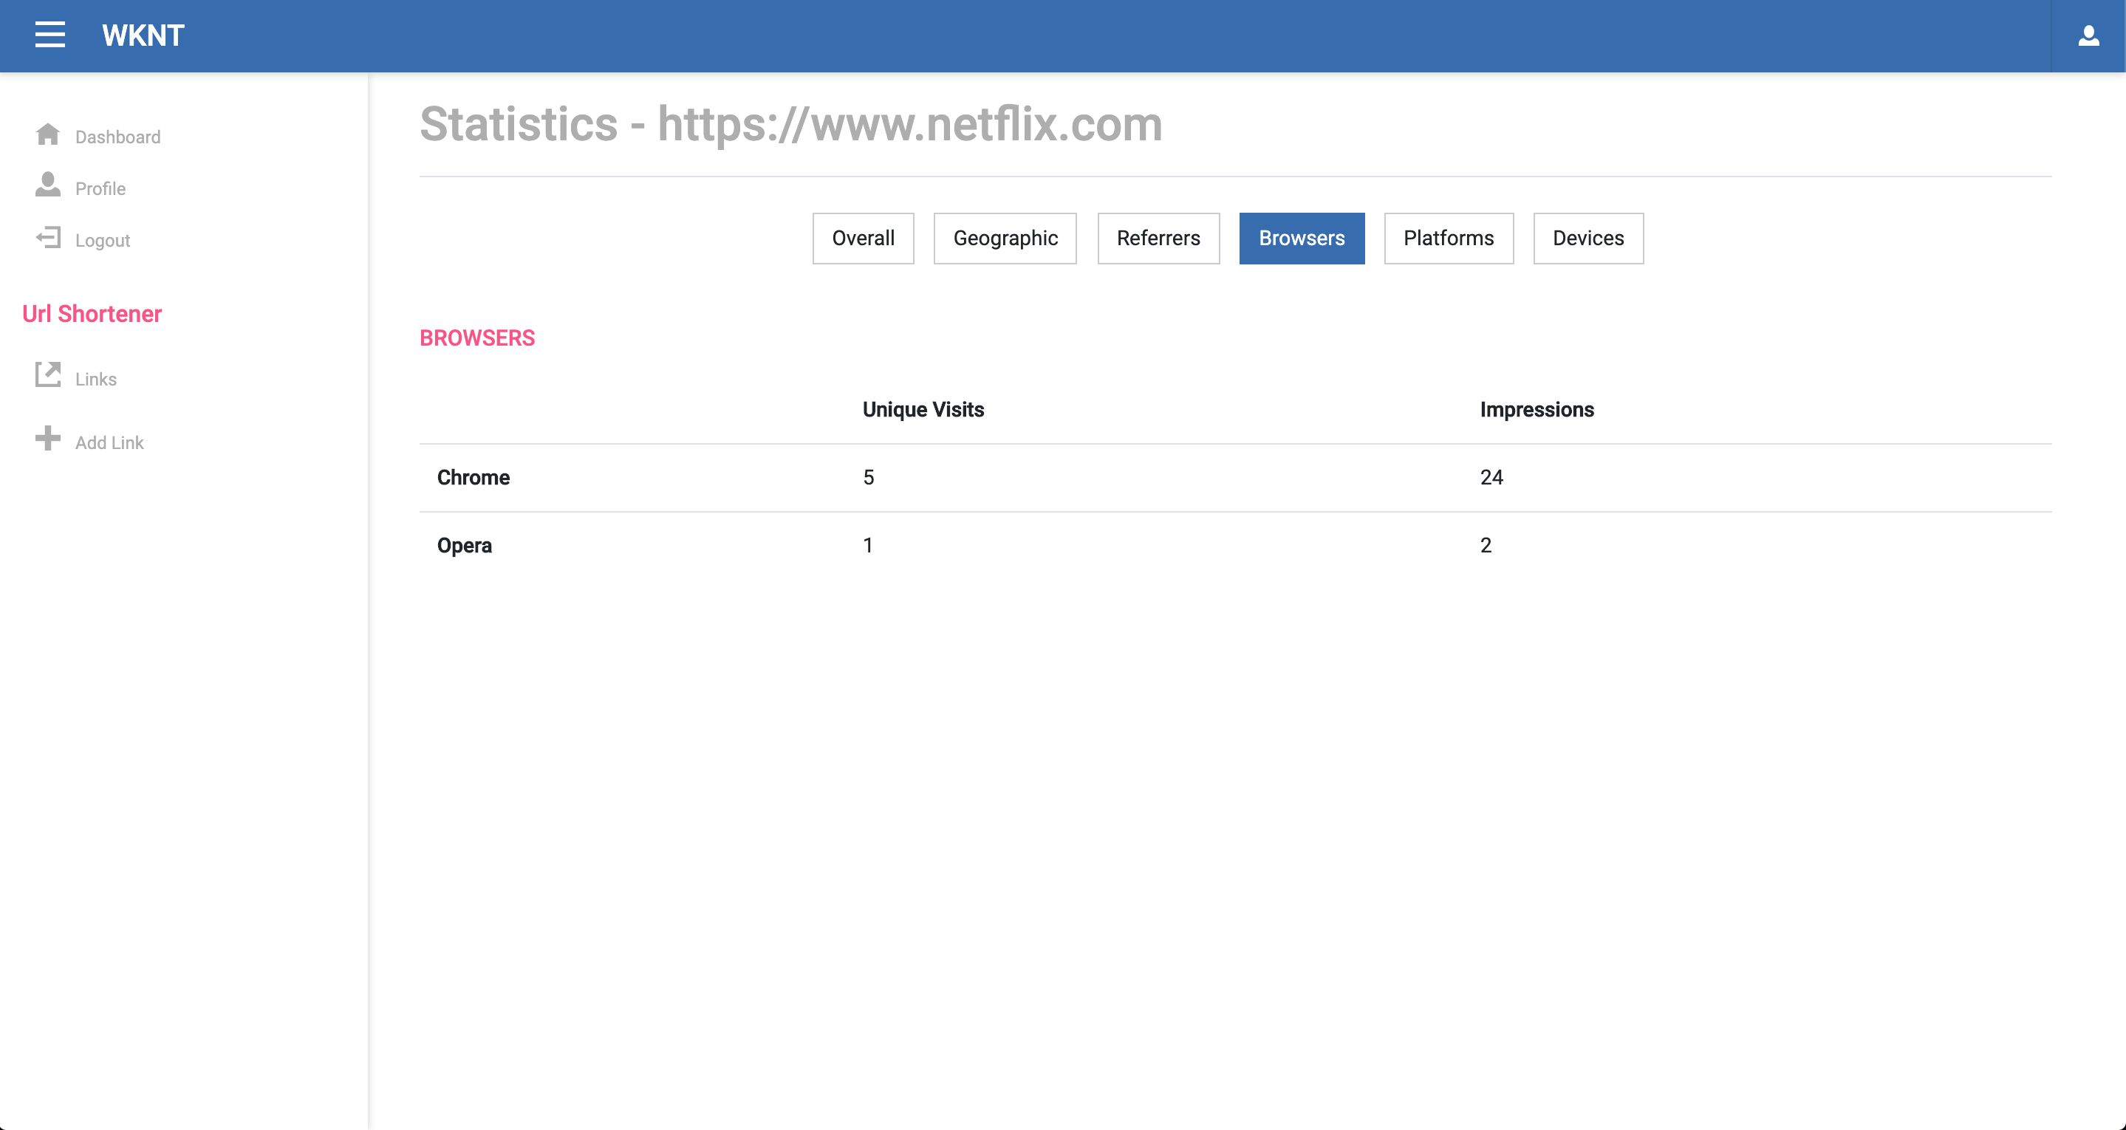
Task: Click the Chrome browser row
Action: coord(474,478)
